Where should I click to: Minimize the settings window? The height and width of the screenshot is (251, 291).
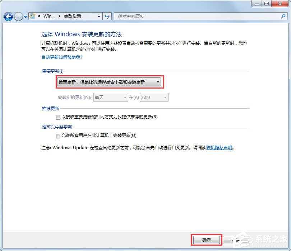(x=256, y=4)
